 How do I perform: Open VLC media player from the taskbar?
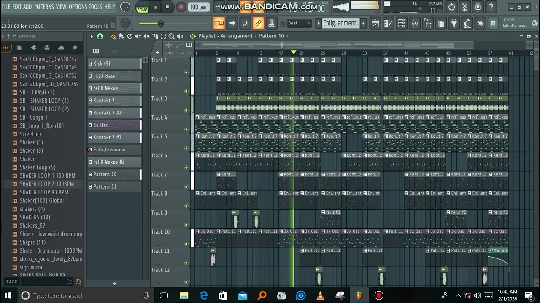(320, 295)
